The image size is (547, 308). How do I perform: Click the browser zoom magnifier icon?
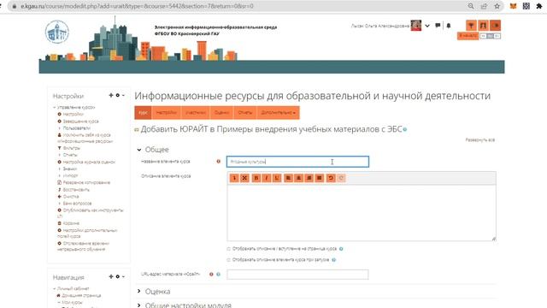(471, 6)
